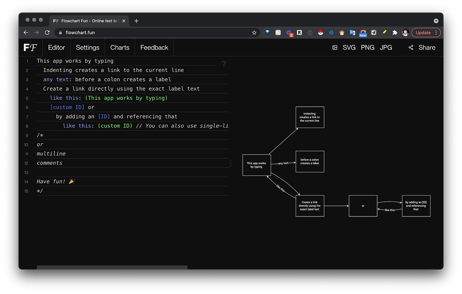The height and width of the screenshot is (294, 462).
Task: Switch to the Charts tab
Action: pyautogui.click(x=120, y=48)
